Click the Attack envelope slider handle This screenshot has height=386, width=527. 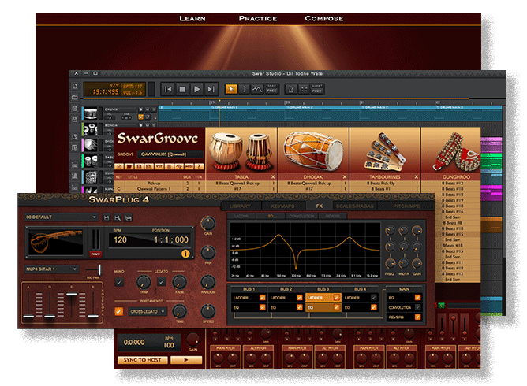tap(28, 316)
